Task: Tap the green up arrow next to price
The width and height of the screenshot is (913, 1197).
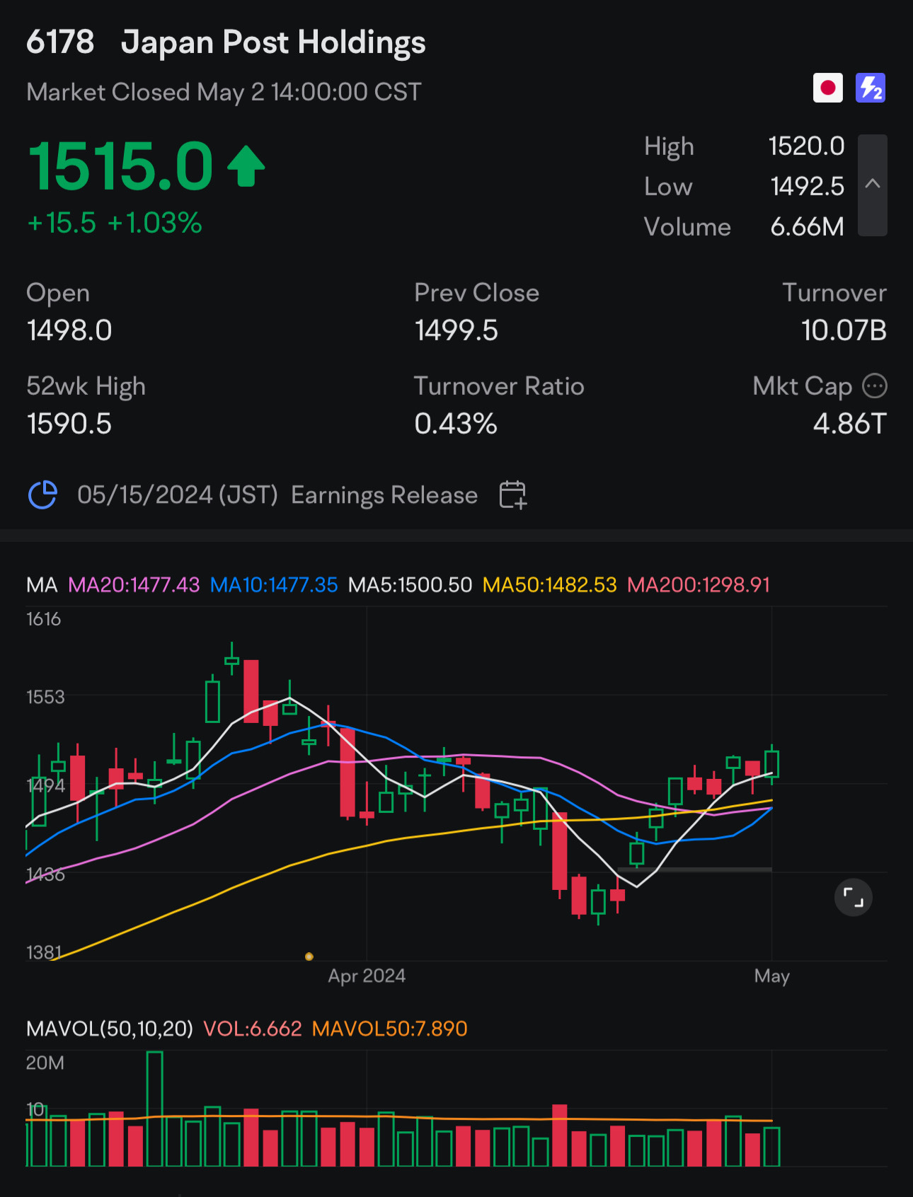Action: pyautogui.click(x=246, y=166)
